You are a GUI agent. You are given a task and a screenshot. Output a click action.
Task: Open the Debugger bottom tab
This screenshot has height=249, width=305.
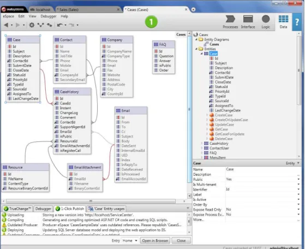[x=43, y=209]
